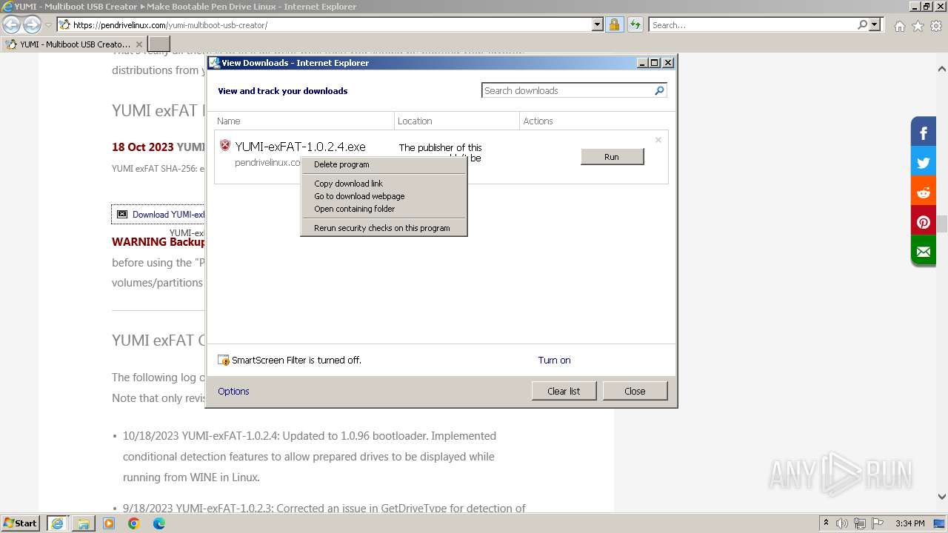Share page via Reddit icon
This screenshot has height=533, width=948.
[924, 192]
